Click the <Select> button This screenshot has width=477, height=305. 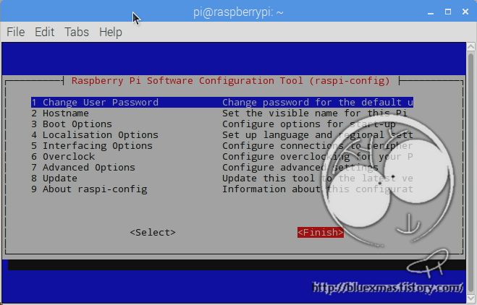(x=153, y=233)
